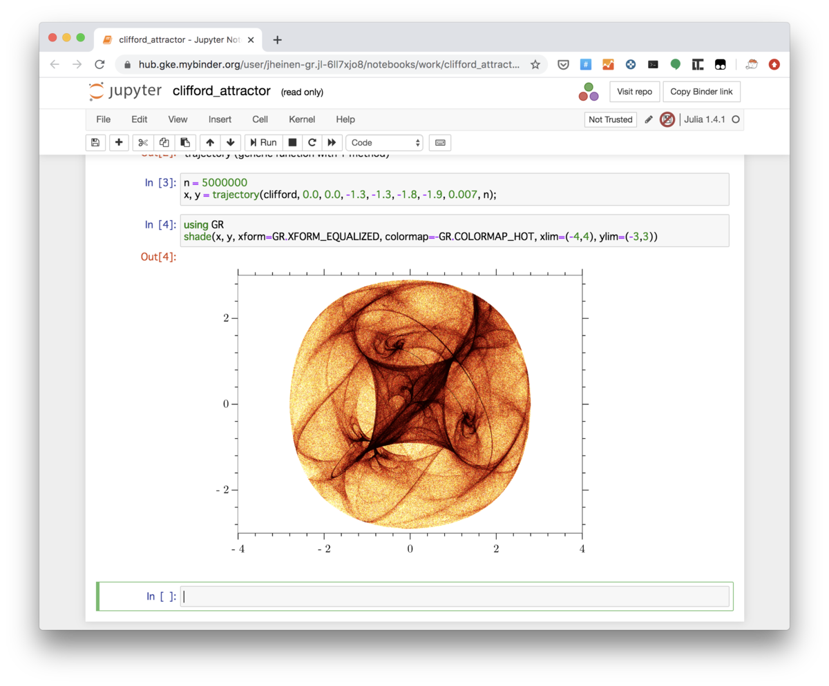Click the In [4]: prompt label

(160, 224)
